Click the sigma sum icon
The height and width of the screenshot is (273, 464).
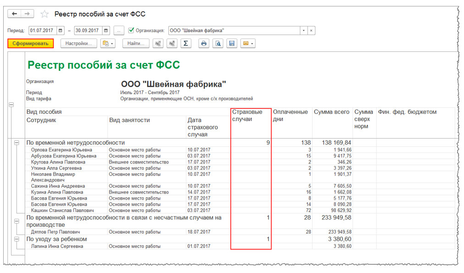(x=186, y=44)
